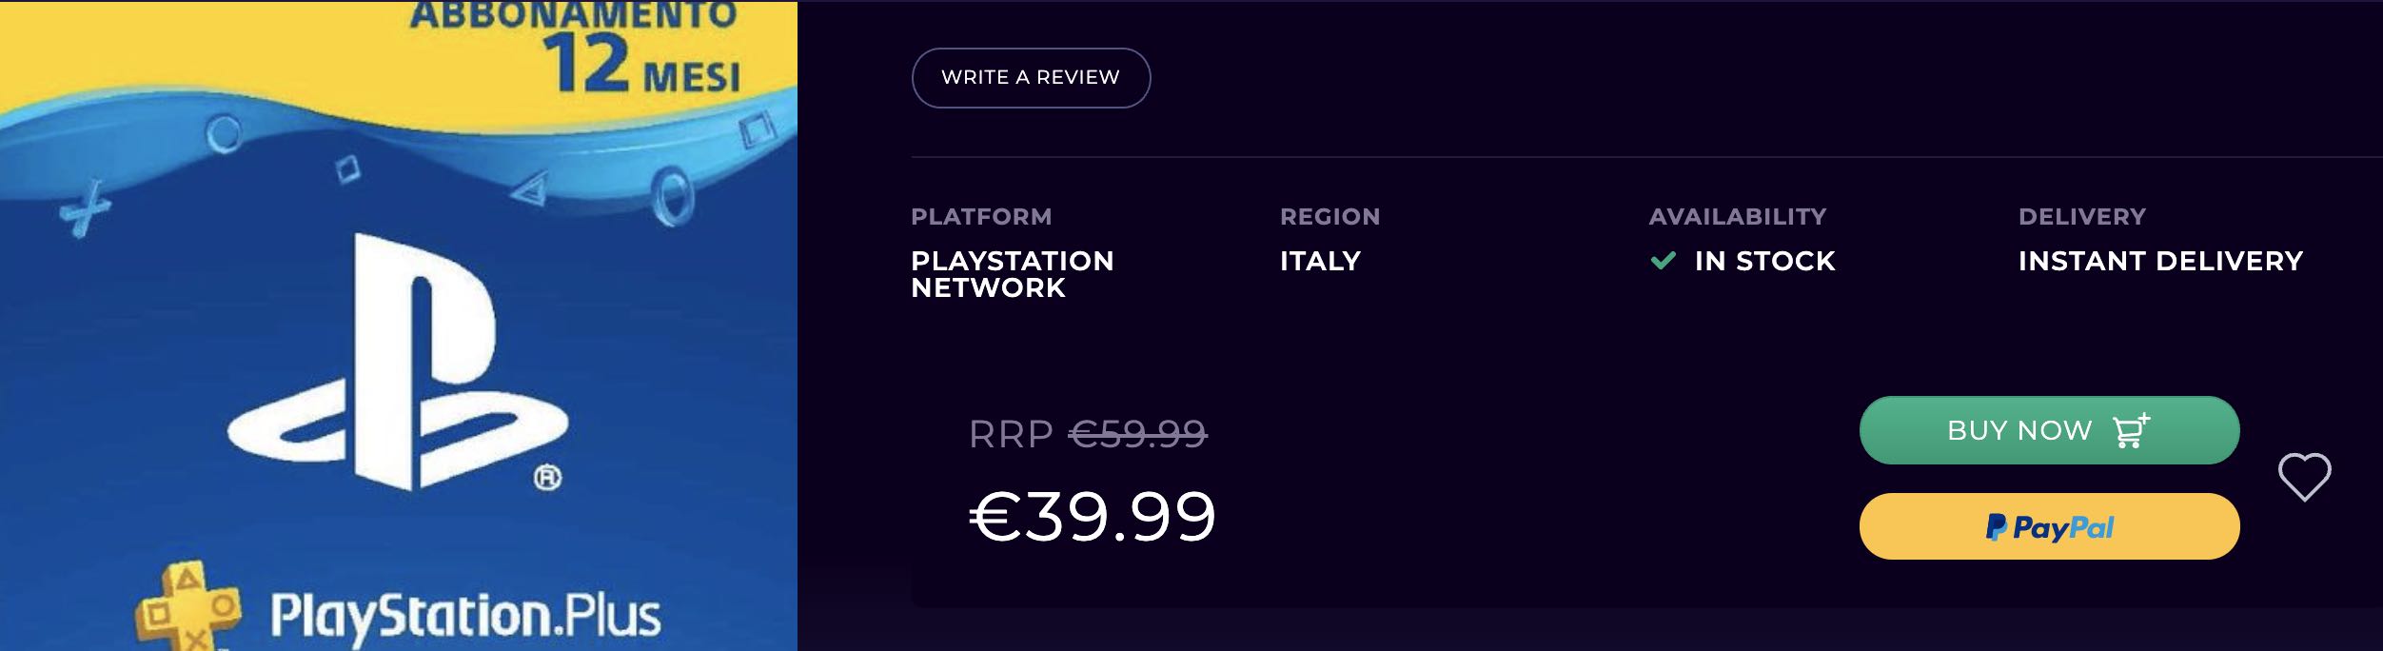Add product to wishlist with heart icon
This screenshot has width=2383, height=651.
point(2304,477)
